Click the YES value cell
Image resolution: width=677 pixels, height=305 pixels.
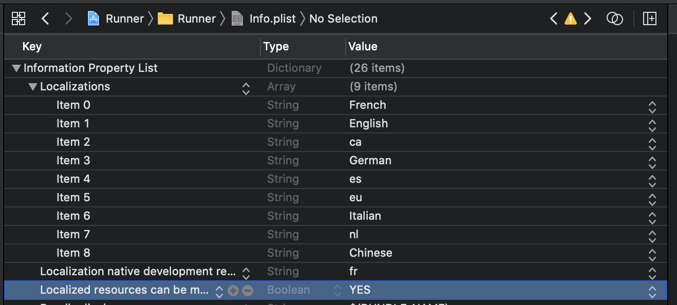(360, 290)
